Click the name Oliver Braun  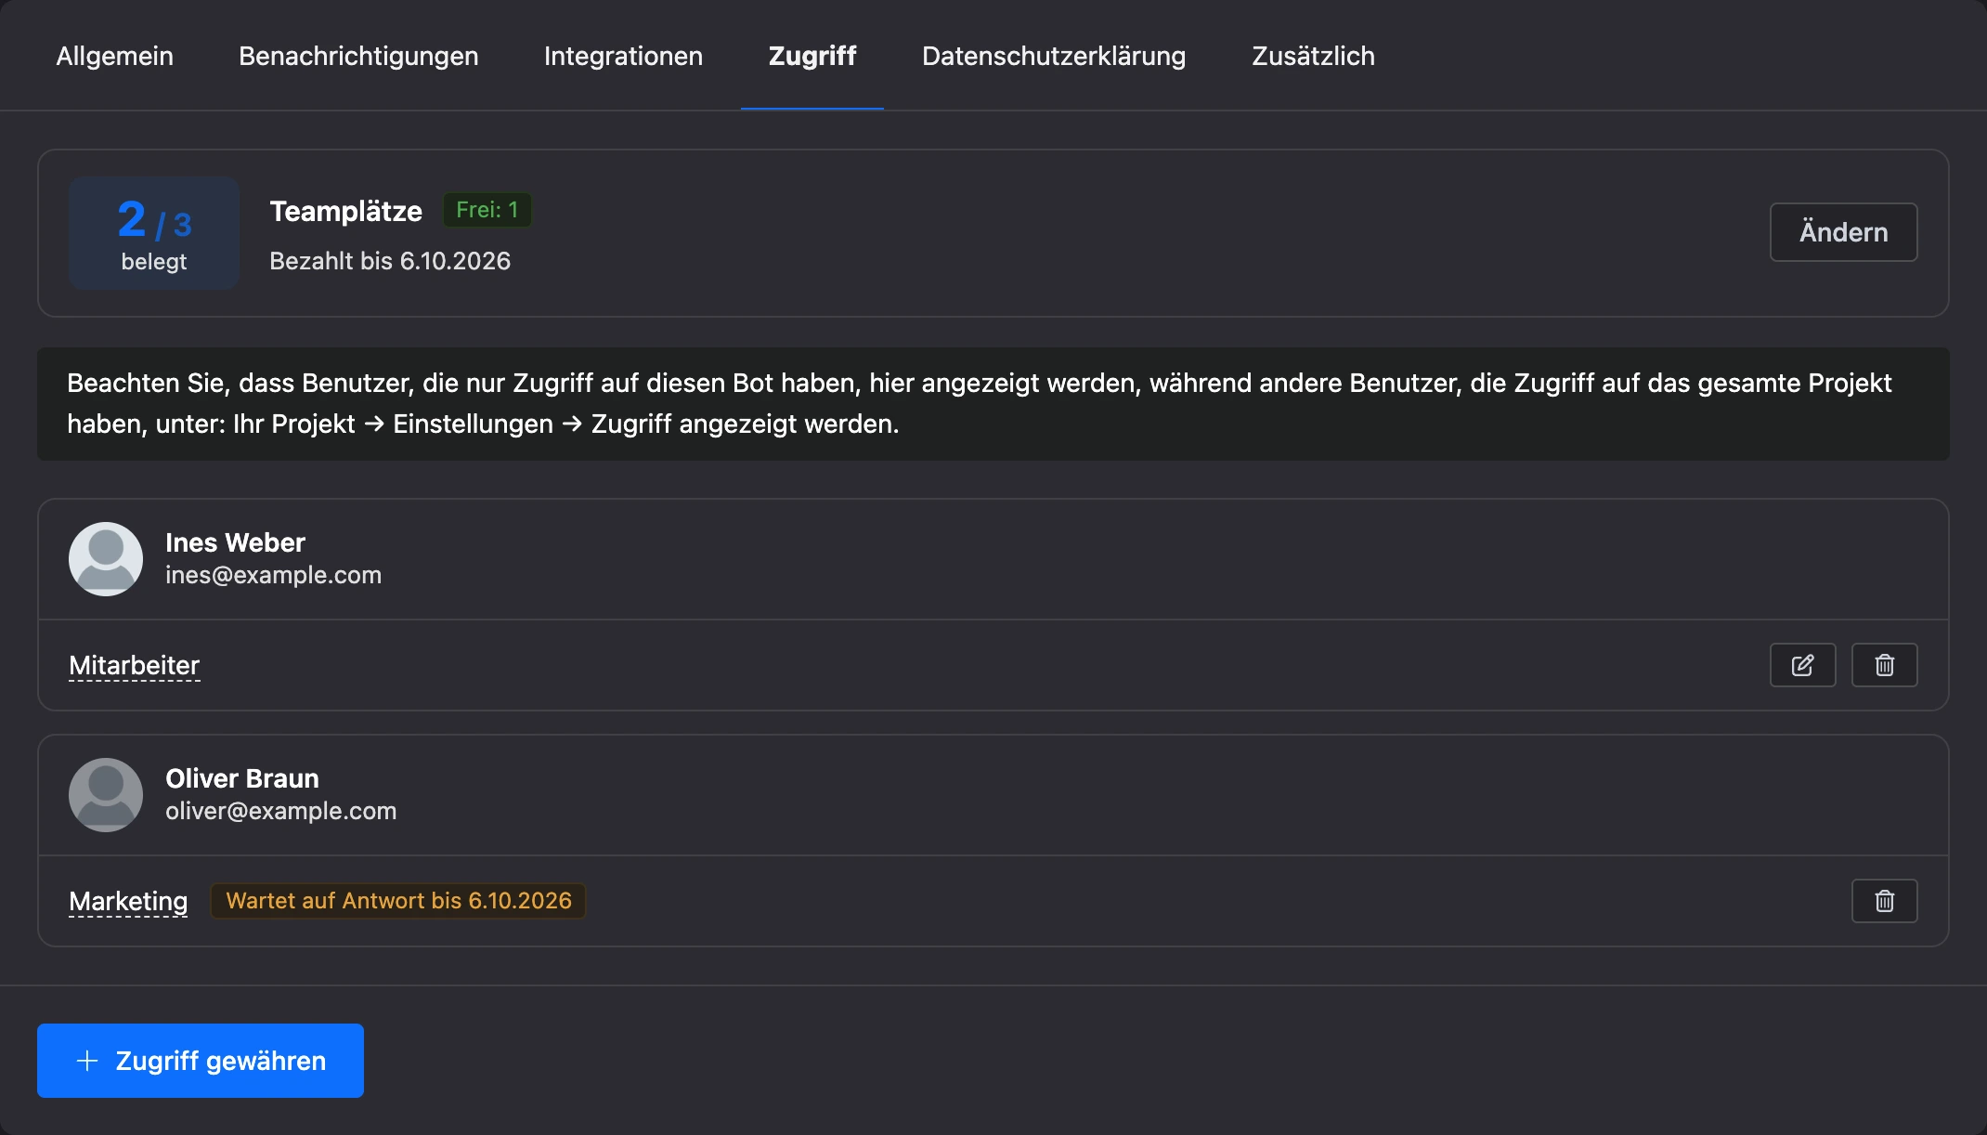[x=242, y=778]
